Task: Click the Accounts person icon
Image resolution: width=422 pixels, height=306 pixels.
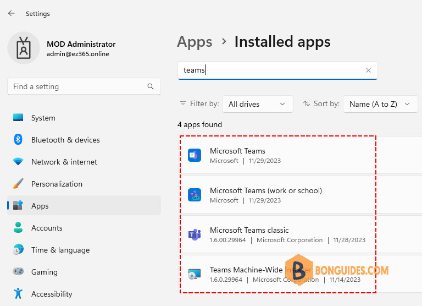Action: 18,227
